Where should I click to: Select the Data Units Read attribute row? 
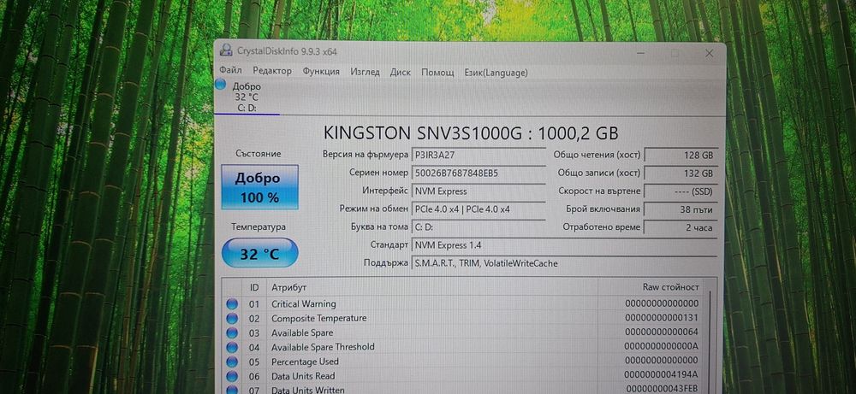463,375
